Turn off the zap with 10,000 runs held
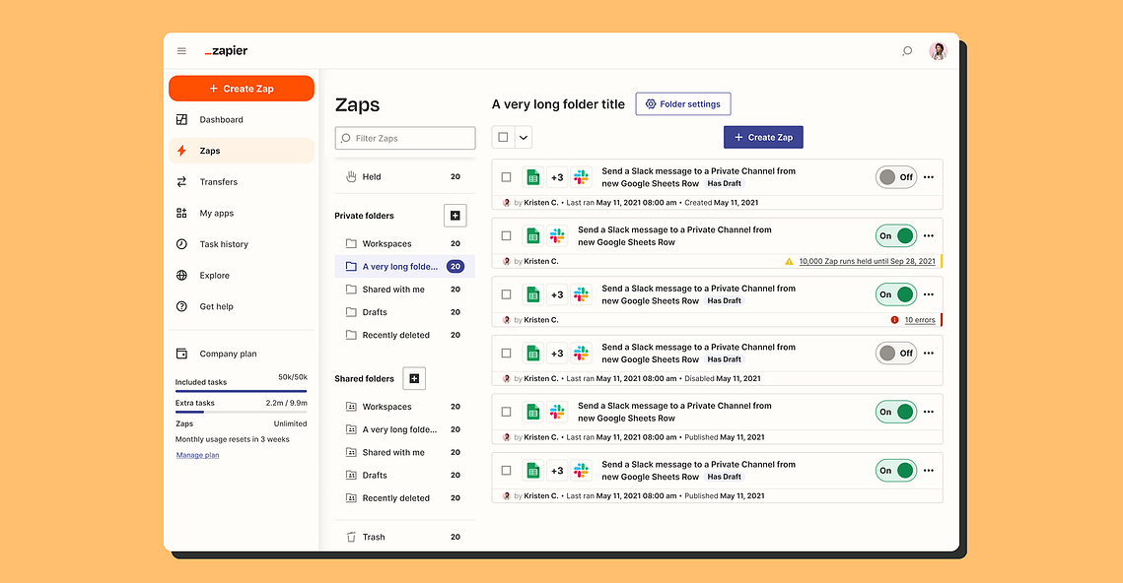Screen dimensions: 1123x583 point(896,236)
